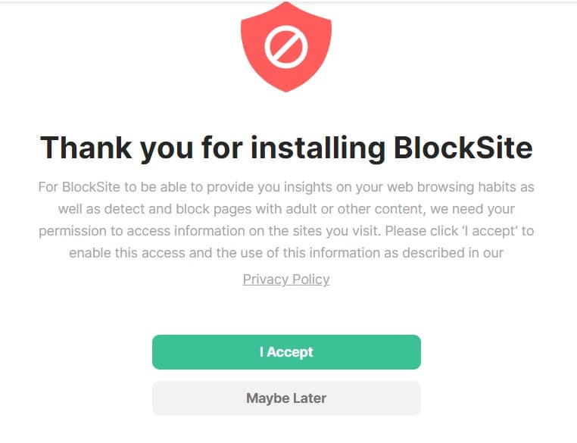Open the Privacy Policy link
The width and height of the screenshot is (577, 443).
(286, 279)
